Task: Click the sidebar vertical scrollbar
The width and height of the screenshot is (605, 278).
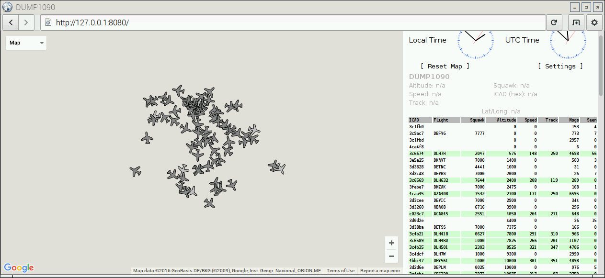Action: [x=601, y=65]
